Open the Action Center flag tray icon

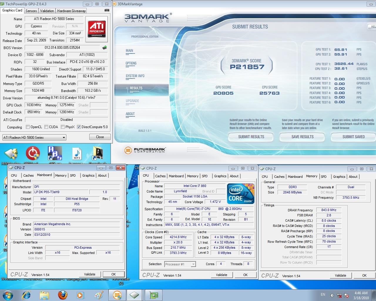[x=347, y=295]
